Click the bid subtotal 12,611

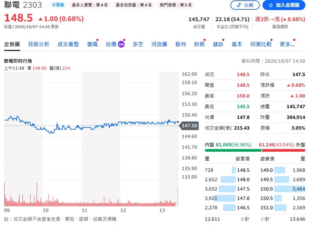[x=212, y=219]
